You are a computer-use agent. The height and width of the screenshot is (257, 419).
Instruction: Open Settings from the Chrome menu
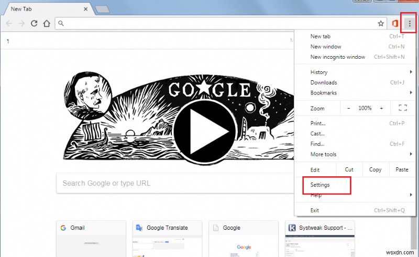[355, 185]
